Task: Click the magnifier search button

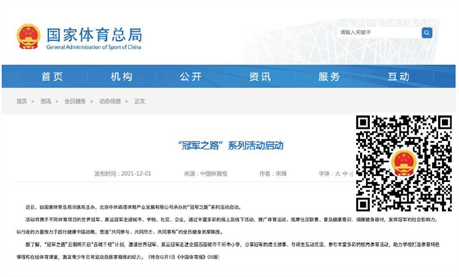Action: point(427,32)
